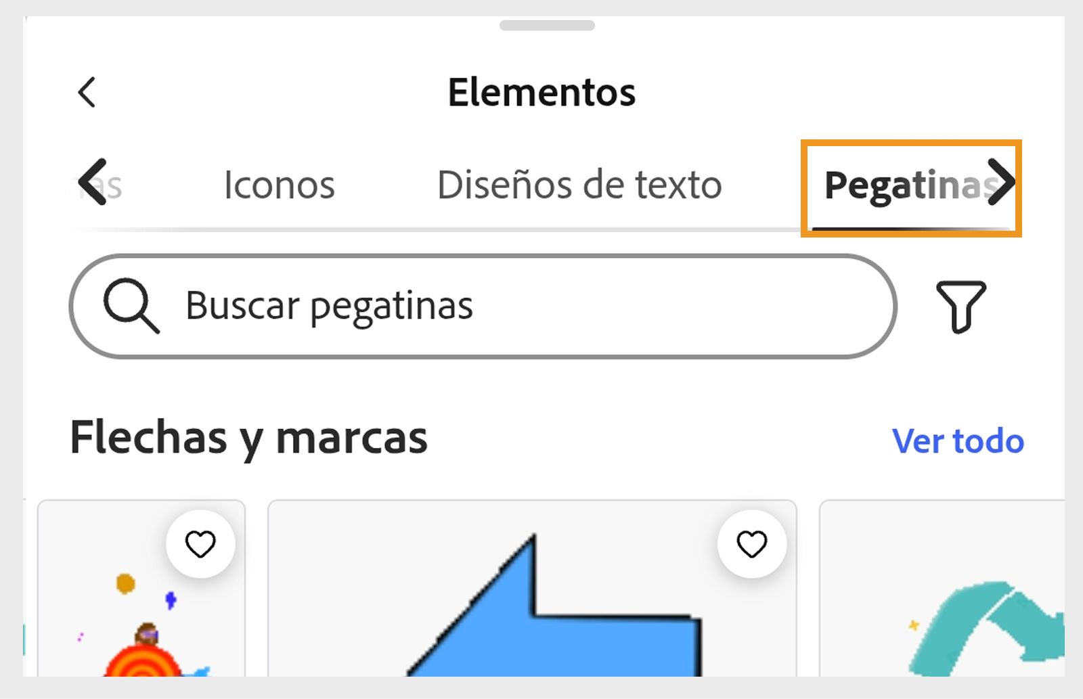The width and height of the screenshot is (1083, 699).
Task: Favorite the target sticker with the heart icon
Action: coord(201,543)
